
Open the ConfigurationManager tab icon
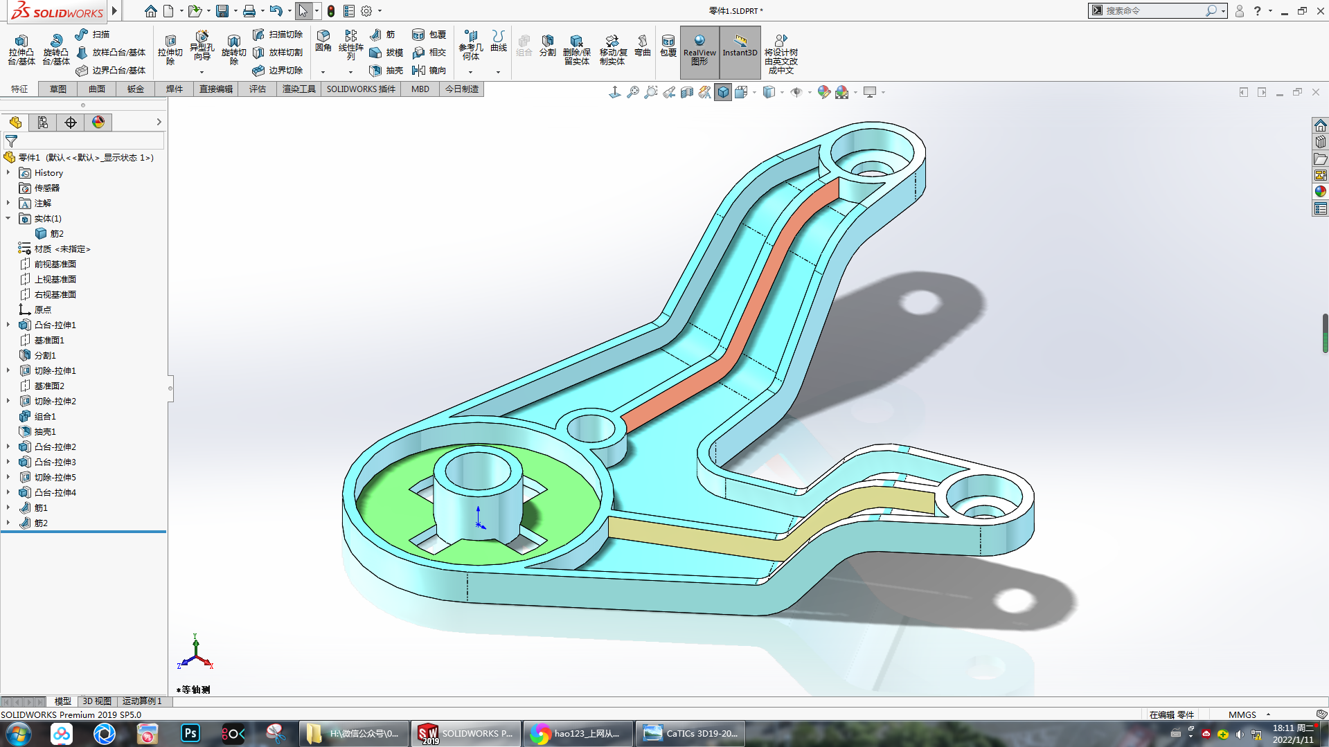coord(71,123)
